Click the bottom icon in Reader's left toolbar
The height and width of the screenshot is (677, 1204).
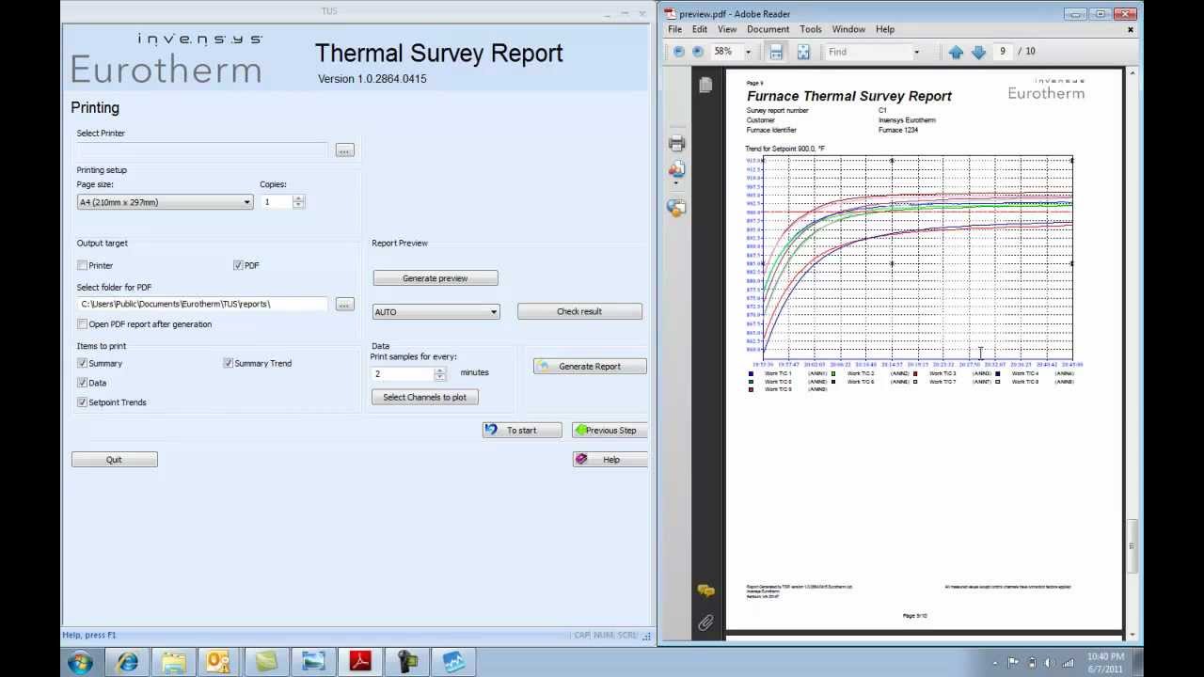tap(676, 207)
